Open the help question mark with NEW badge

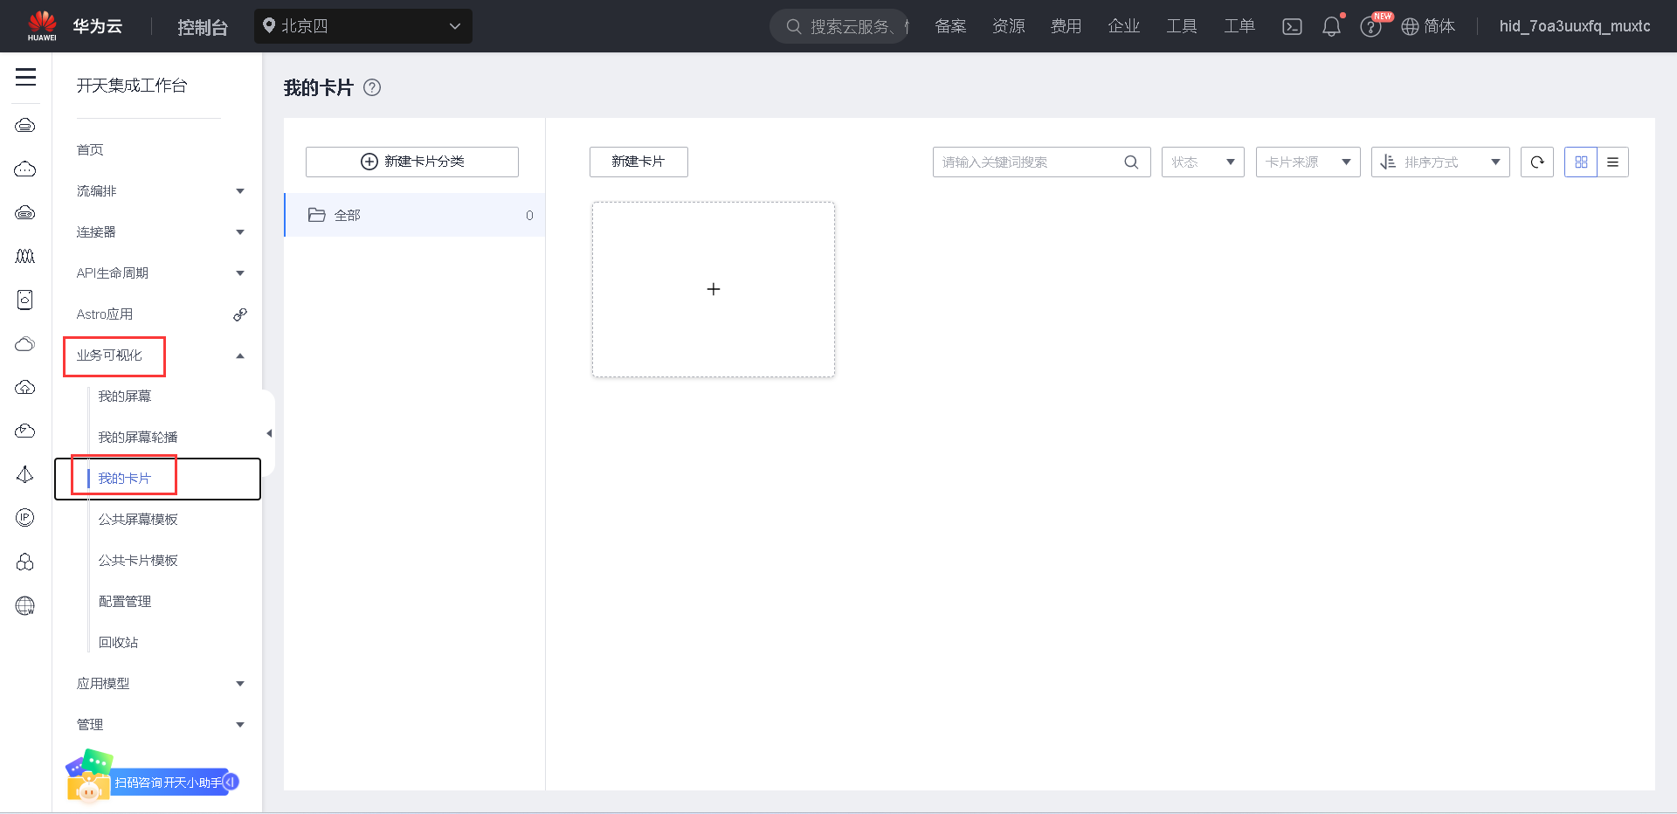coord(1370,27)
